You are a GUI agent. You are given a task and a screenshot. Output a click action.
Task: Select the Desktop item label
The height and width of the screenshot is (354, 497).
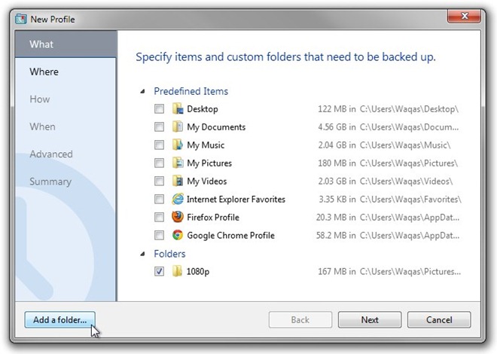click(203, 108)
